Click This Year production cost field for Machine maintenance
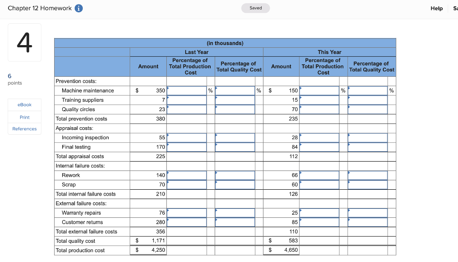 coord(319,91)
